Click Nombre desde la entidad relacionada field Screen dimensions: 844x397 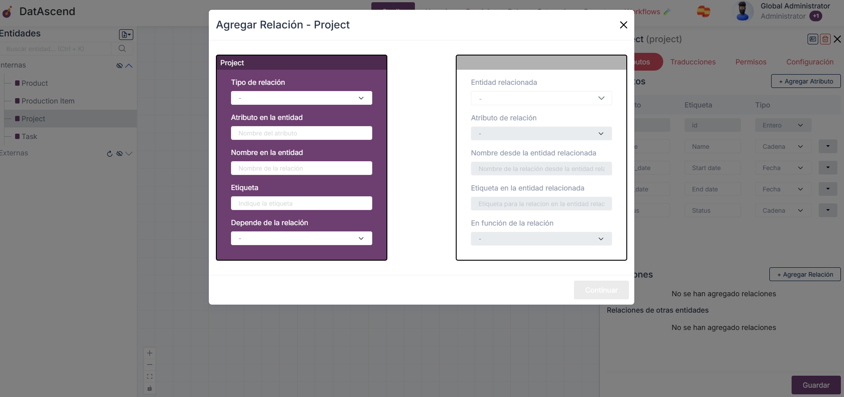click(541, 169)
